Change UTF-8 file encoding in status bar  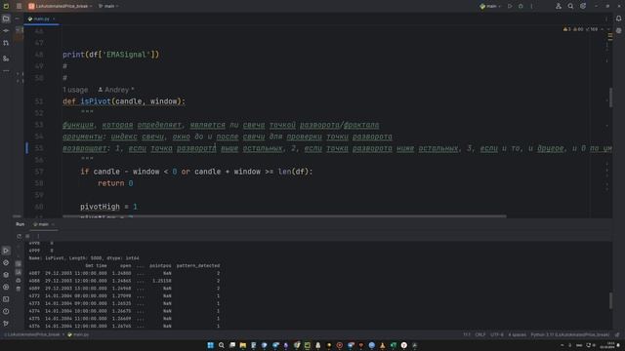click(x=497, y=334)
